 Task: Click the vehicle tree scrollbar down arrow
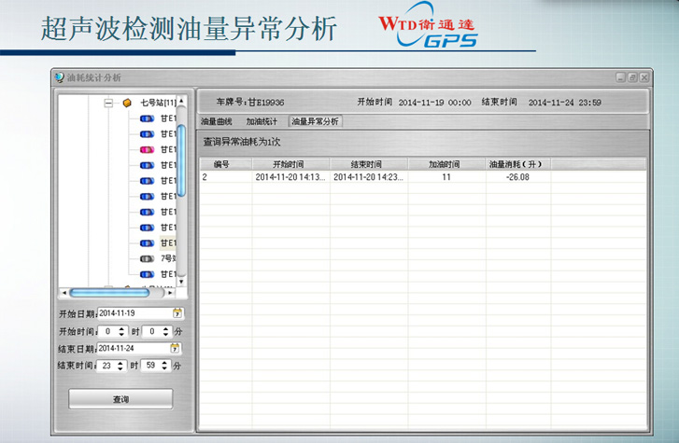point(182,281)
